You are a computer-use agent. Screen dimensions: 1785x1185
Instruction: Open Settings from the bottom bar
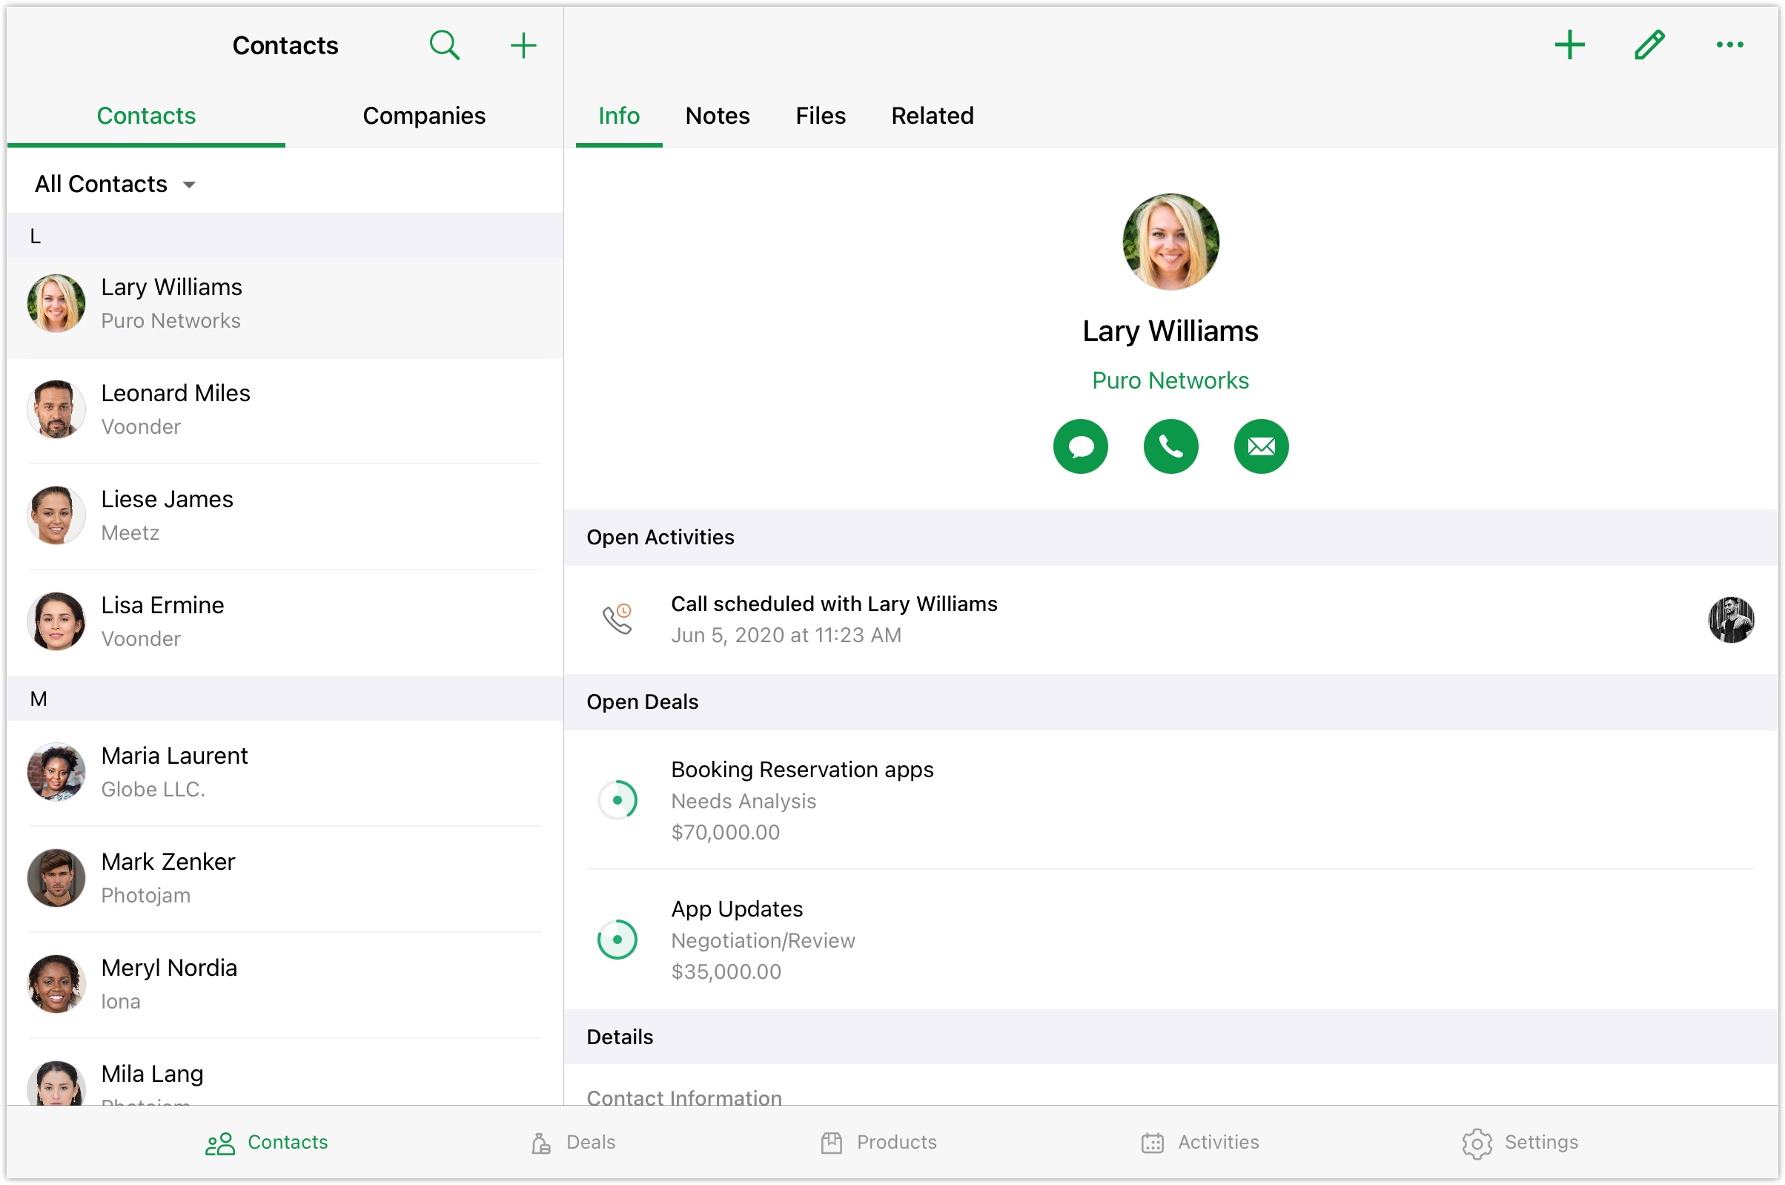click(1519, 1142)
